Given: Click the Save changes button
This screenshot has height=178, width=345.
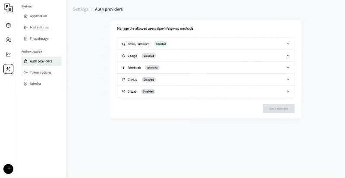Looking at the screenshot, I should click(x=279, y=109).
